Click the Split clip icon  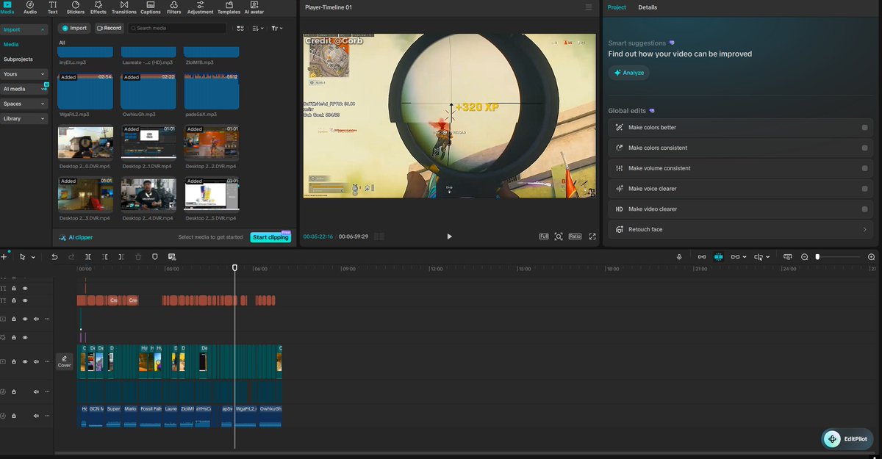click(88, 257)
